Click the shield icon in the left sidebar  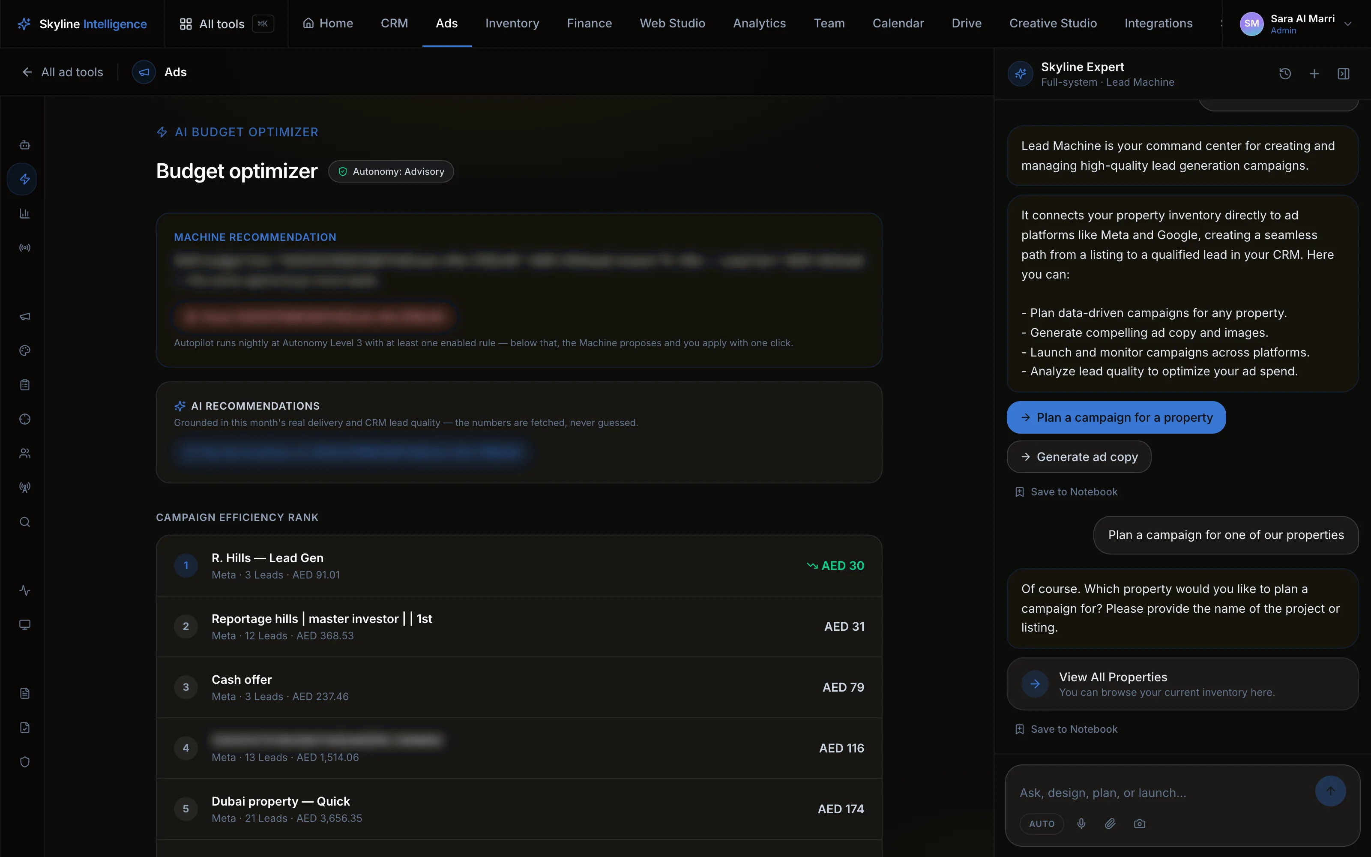[x=24, y=762]
